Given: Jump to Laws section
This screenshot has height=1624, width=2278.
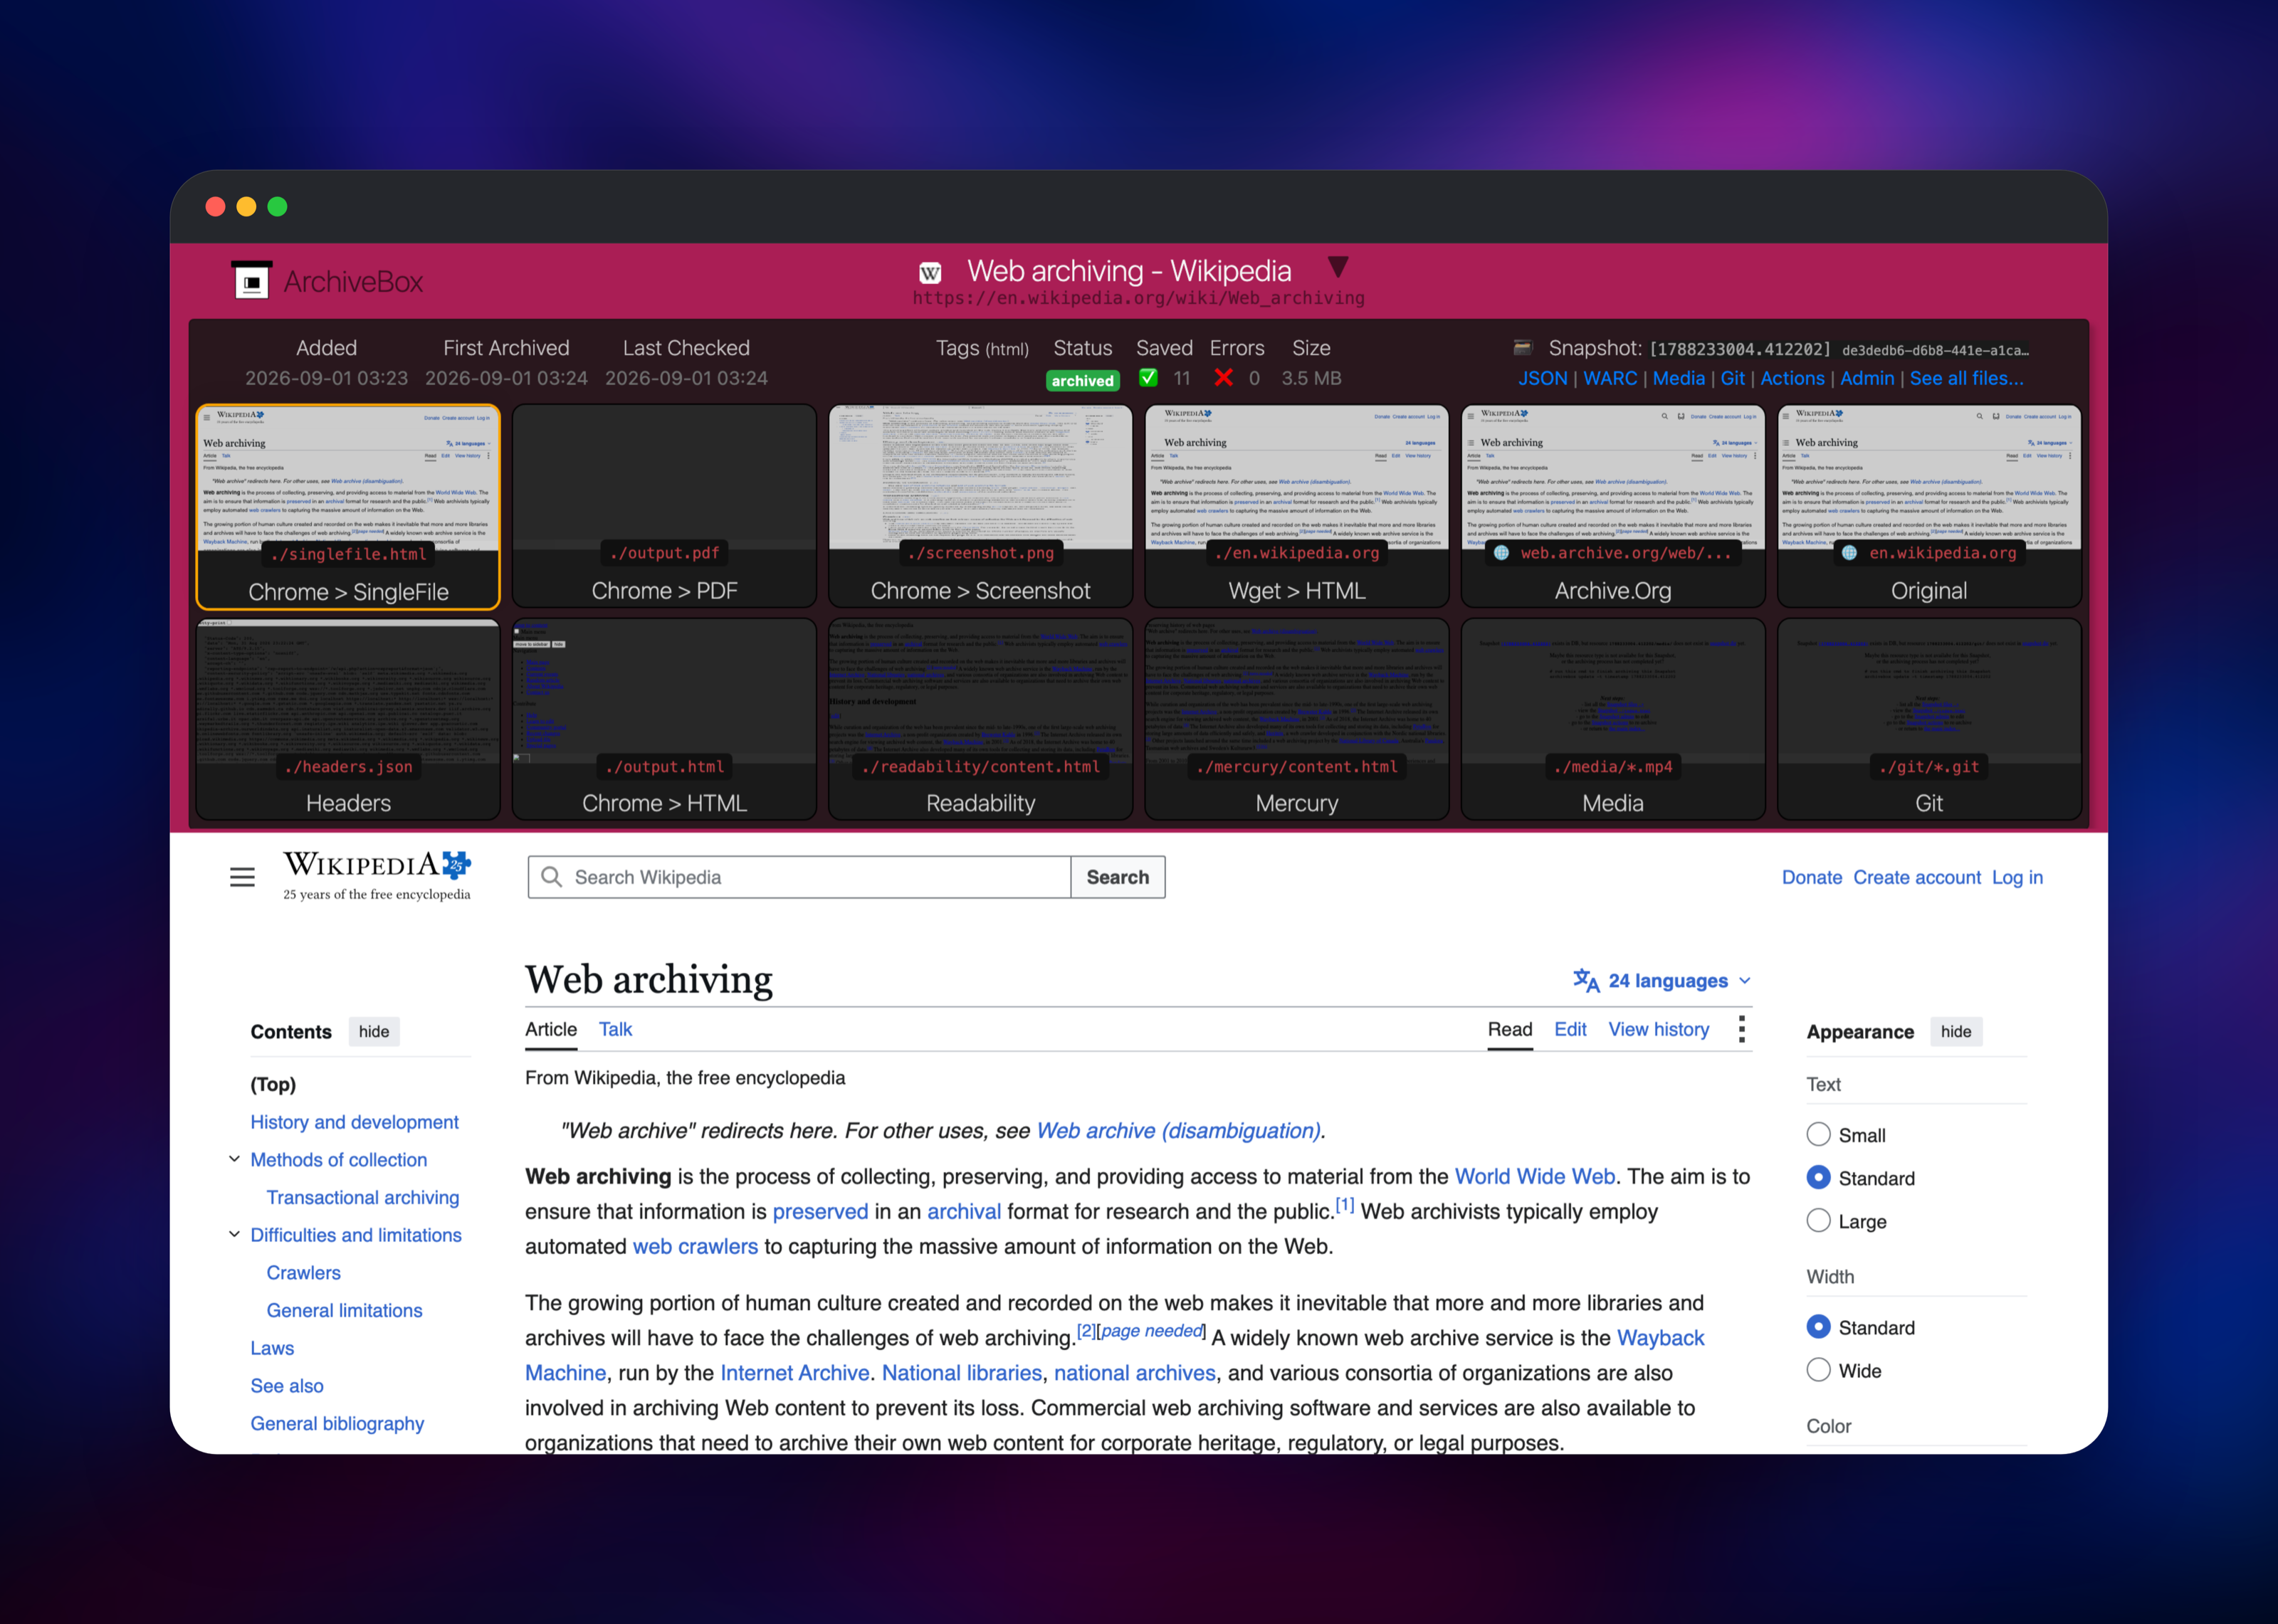Looking at the screenshot, I should [272, 1348].
